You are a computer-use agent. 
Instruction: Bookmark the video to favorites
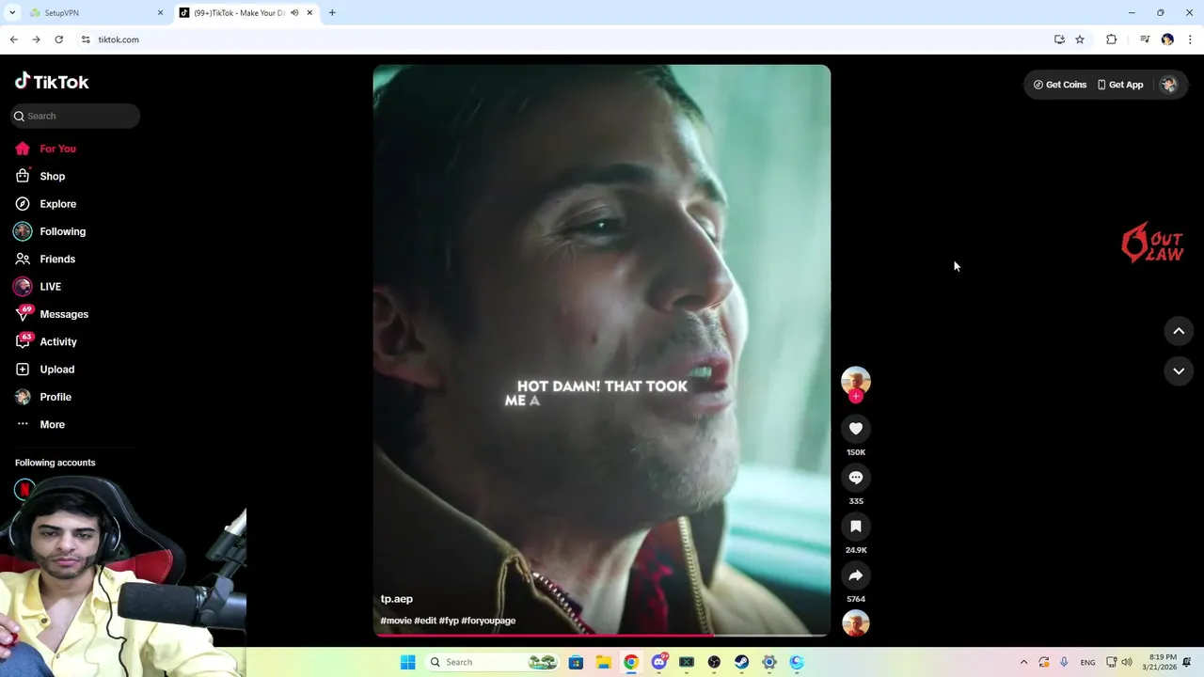(856, 527)
